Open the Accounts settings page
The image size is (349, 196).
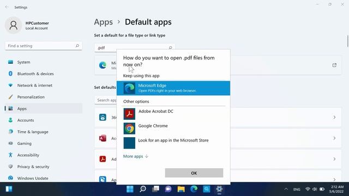[x=44, y=120]
